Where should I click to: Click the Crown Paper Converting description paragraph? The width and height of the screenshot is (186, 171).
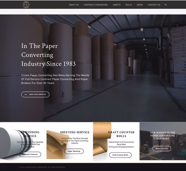55,79
